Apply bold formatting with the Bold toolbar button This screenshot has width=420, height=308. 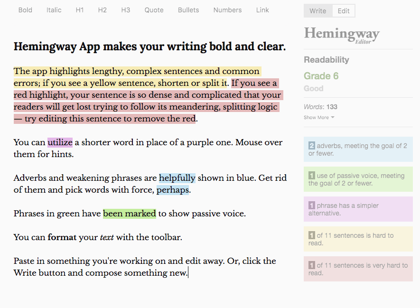pos(25,10)
